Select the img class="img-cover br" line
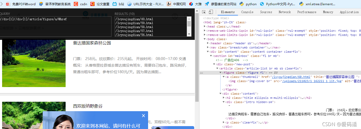Screen dimensions: 361x129 point(295,81)
